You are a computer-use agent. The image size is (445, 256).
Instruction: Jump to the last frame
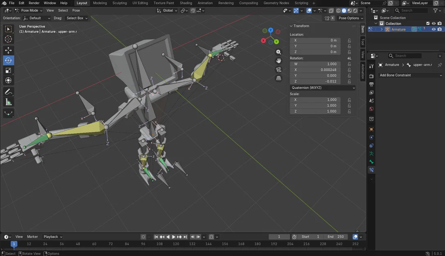coord(185,237)
